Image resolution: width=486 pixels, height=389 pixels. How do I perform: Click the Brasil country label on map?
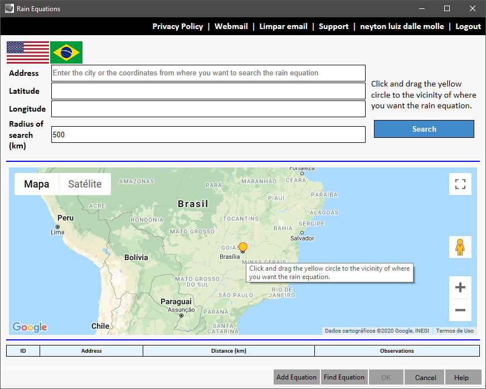click(193, 204)
